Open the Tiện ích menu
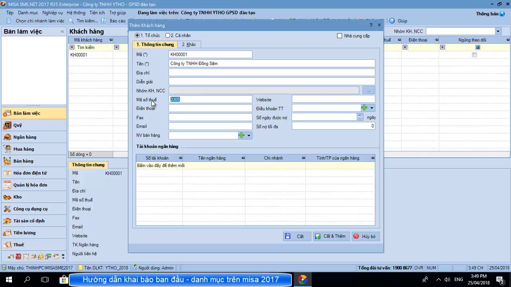 point(97,13)
